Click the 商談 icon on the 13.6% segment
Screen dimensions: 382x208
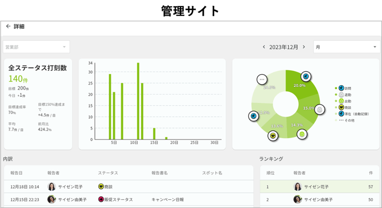click(273, 136)
